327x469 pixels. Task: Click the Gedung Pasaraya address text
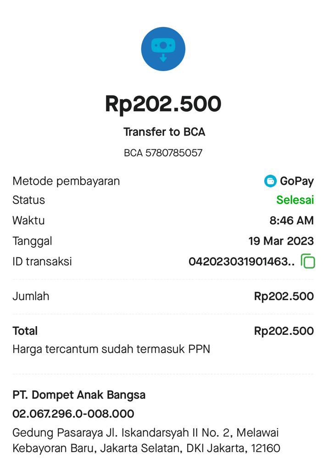point(146,440)
